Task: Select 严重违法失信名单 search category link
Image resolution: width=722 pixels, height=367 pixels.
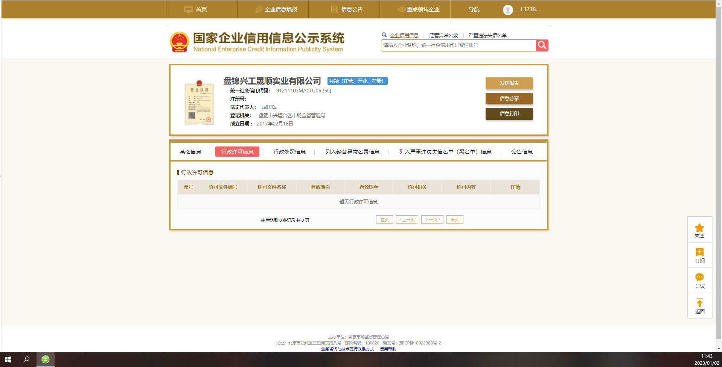Action: pyautogui.click(x=487, y=35)
